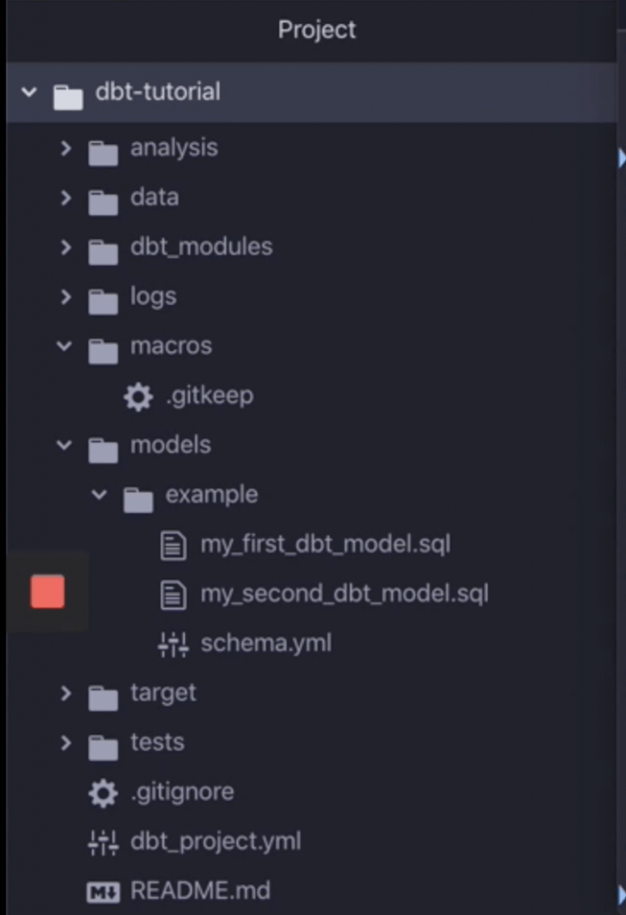This screenshot has width=626, height=915.
Task: Expand the analysis folder chevron
Action: [65, 148]
